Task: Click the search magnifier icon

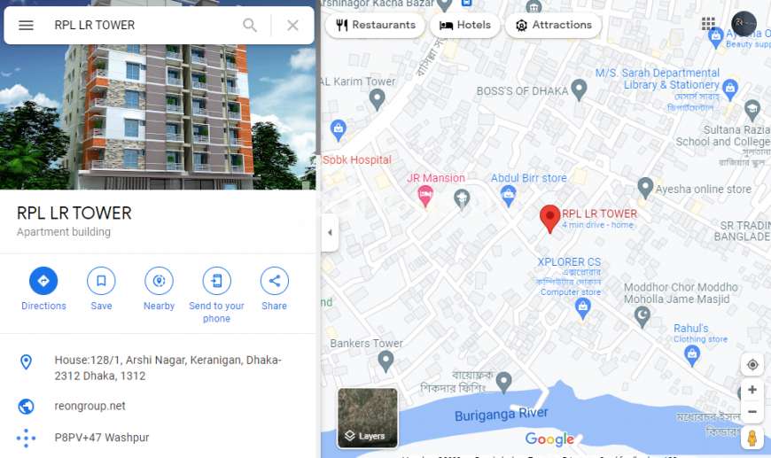Action: (x=250, y=25)
